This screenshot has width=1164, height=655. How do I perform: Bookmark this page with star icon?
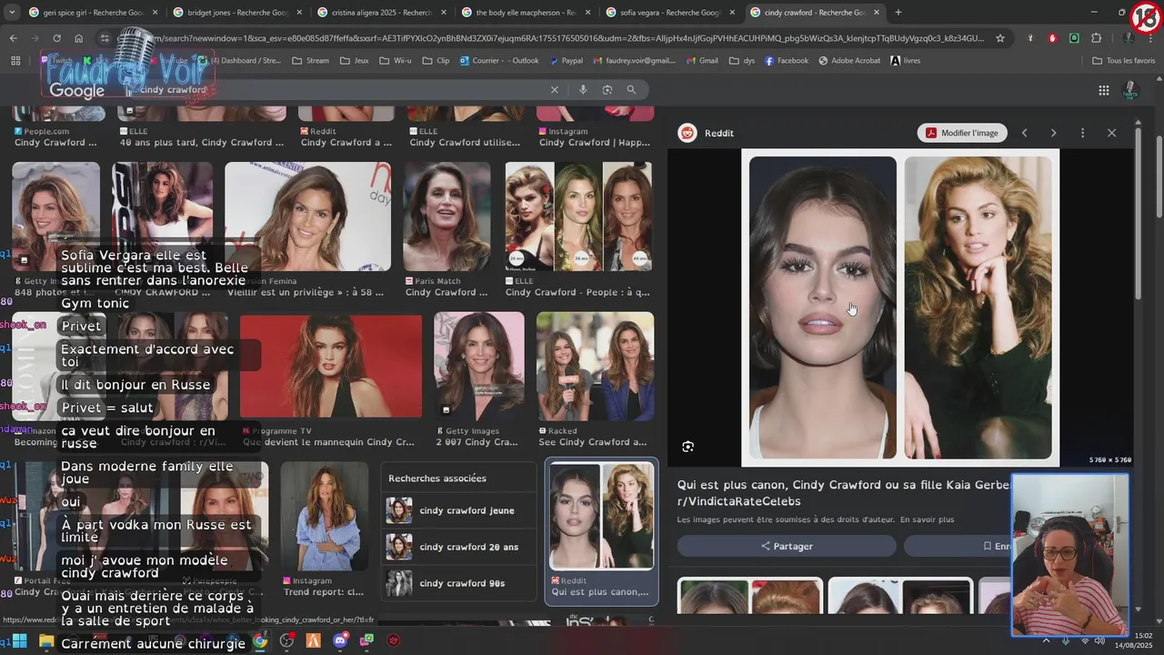point(1000,38)
